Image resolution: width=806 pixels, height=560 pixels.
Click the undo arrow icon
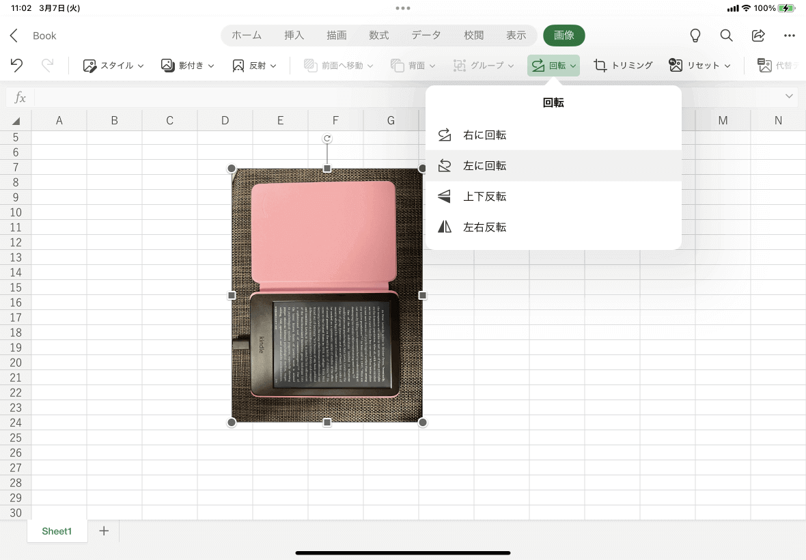click(x=16, y=66)
